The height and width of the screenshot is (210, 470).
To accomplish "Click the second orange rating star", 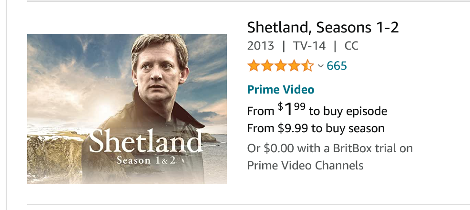I will [267, 66].
